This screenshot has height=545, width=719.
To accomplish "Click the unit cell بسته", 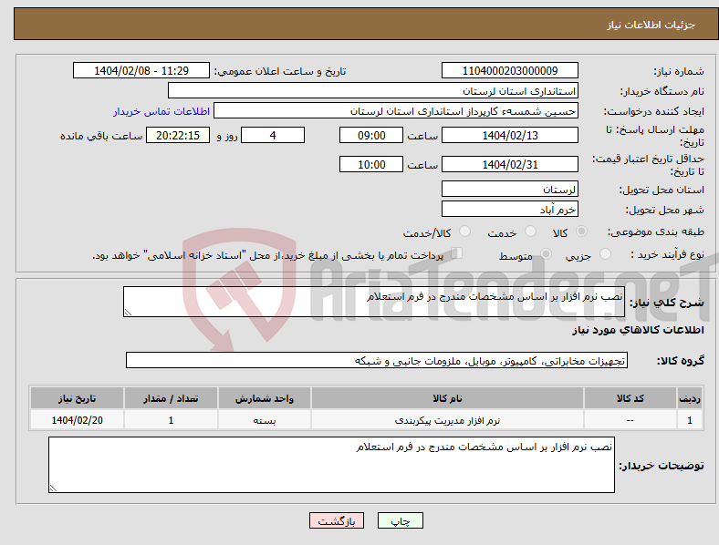I will click(265, 420).
